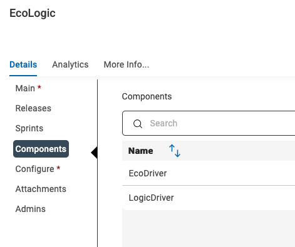Open the More Info... tab
This screenshot has width=295, height=247.
tap(127, 64)
